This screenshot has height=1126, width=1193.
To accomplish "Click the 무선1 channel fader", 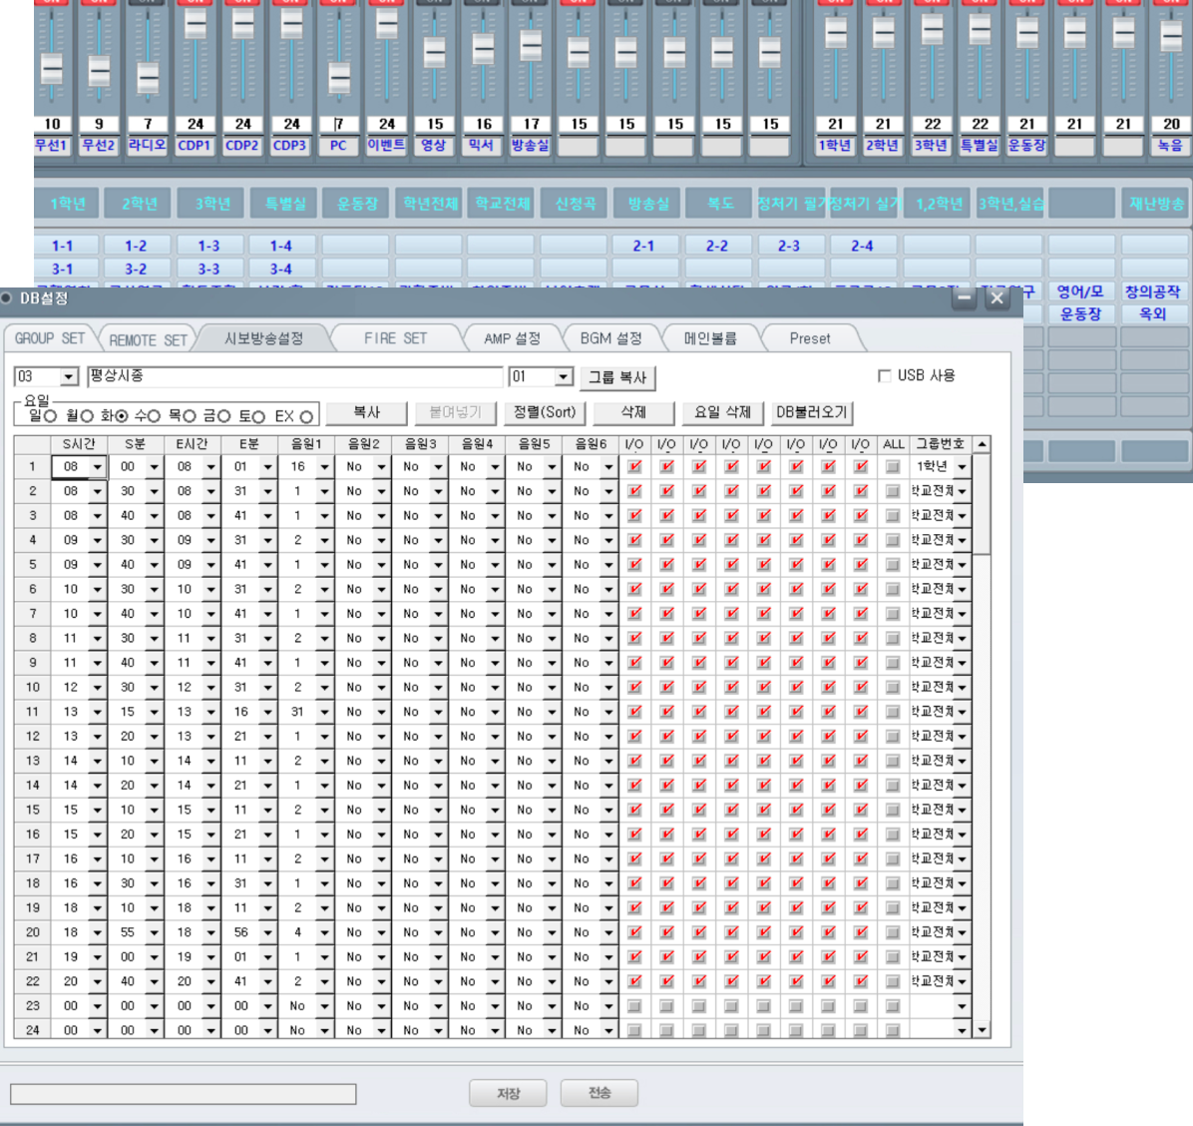I will pos(52,70).
